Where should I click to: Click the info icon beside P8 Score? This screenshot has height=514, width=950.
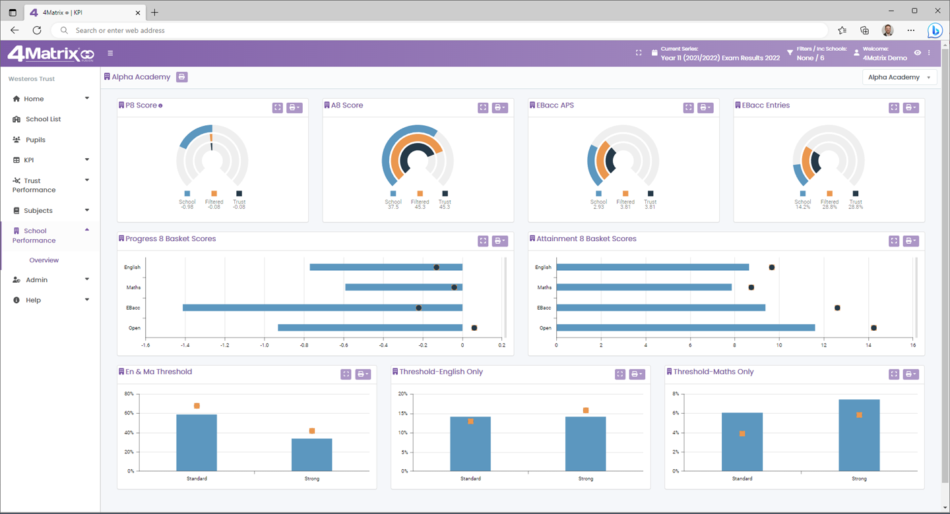[160, 105]
